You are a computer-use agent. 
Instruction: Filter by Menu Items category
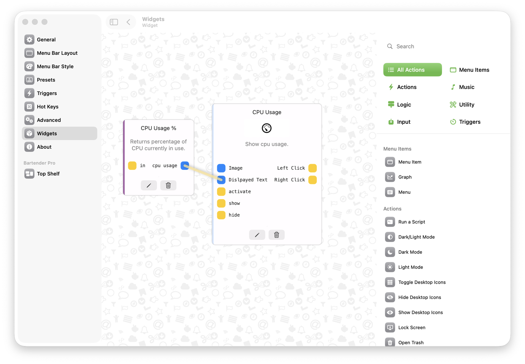pyautogui.click(x=469, y=70)
